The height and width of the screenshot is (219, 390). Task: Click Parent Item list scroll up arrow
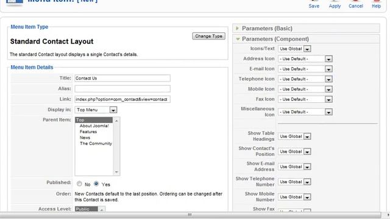(x=116, y=120)
